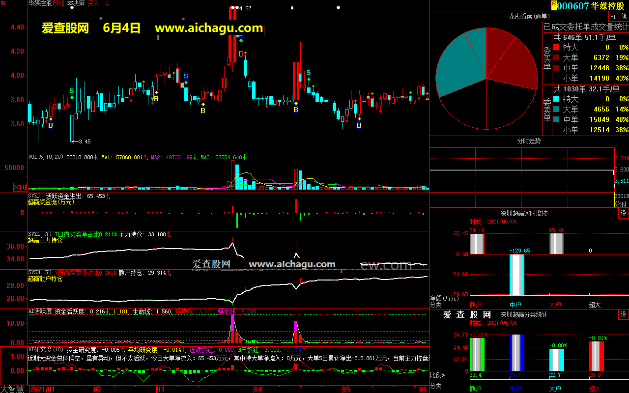Click the B buy marker near price 3.60

[50, 125]
